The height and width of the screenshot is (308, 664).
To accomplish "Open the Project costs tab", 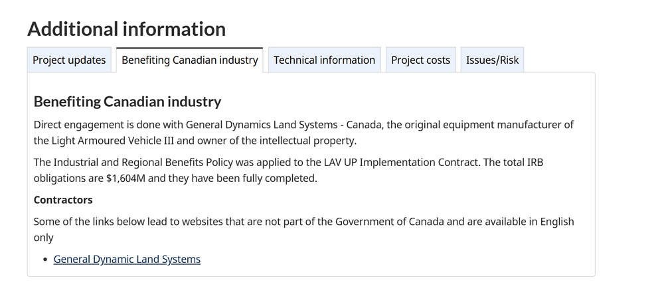I will 420,60.
